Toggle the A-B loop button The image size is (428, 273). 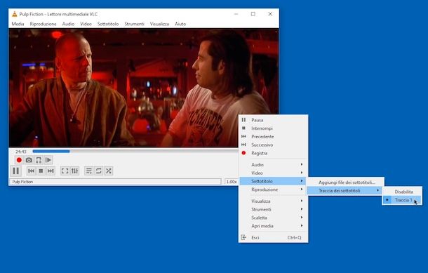coord(39,160)
